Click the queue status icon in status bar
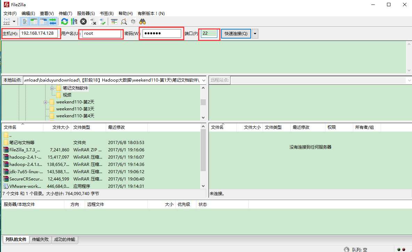 [x=347, y=249]
